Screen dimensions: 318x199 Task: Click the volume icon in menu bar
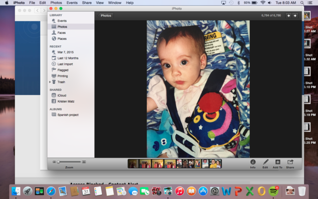pyautogui.click(x=270, y=3)
